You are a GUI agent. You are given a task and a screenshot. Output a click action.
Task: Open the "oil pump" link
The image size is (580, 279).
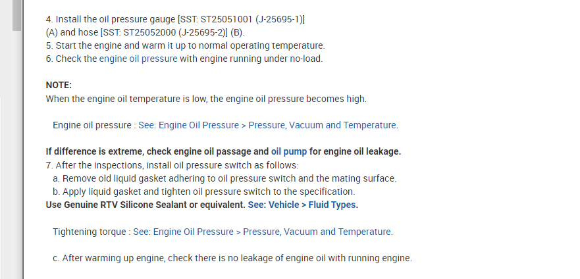click(289, 151)
